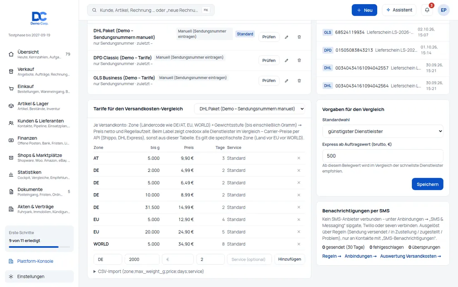The width and height of the screenshot is (458, 287).
Task: Remove the DE 2.000 tariff row
Action: click(299, 171)
